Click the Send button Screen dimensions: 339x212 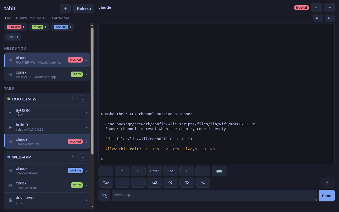(327, 196)
